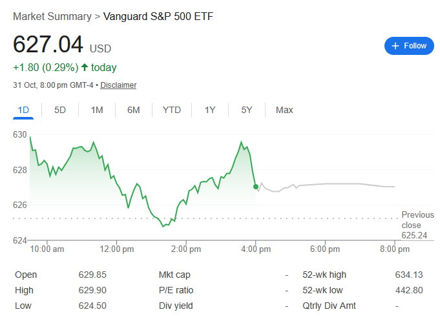Click the Vanguard S&P 500 ETF title
Viewport: 440px width, 323px height.
[158, 16]
